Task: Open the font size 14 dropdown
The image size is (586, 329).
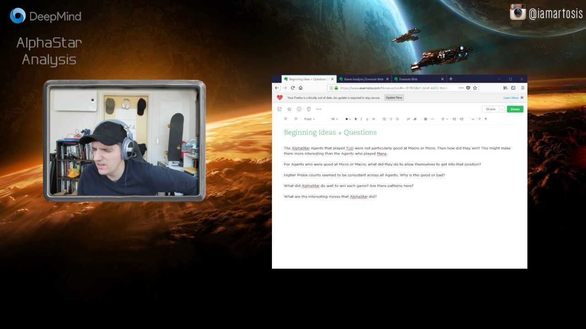Action: pos(334,119)
